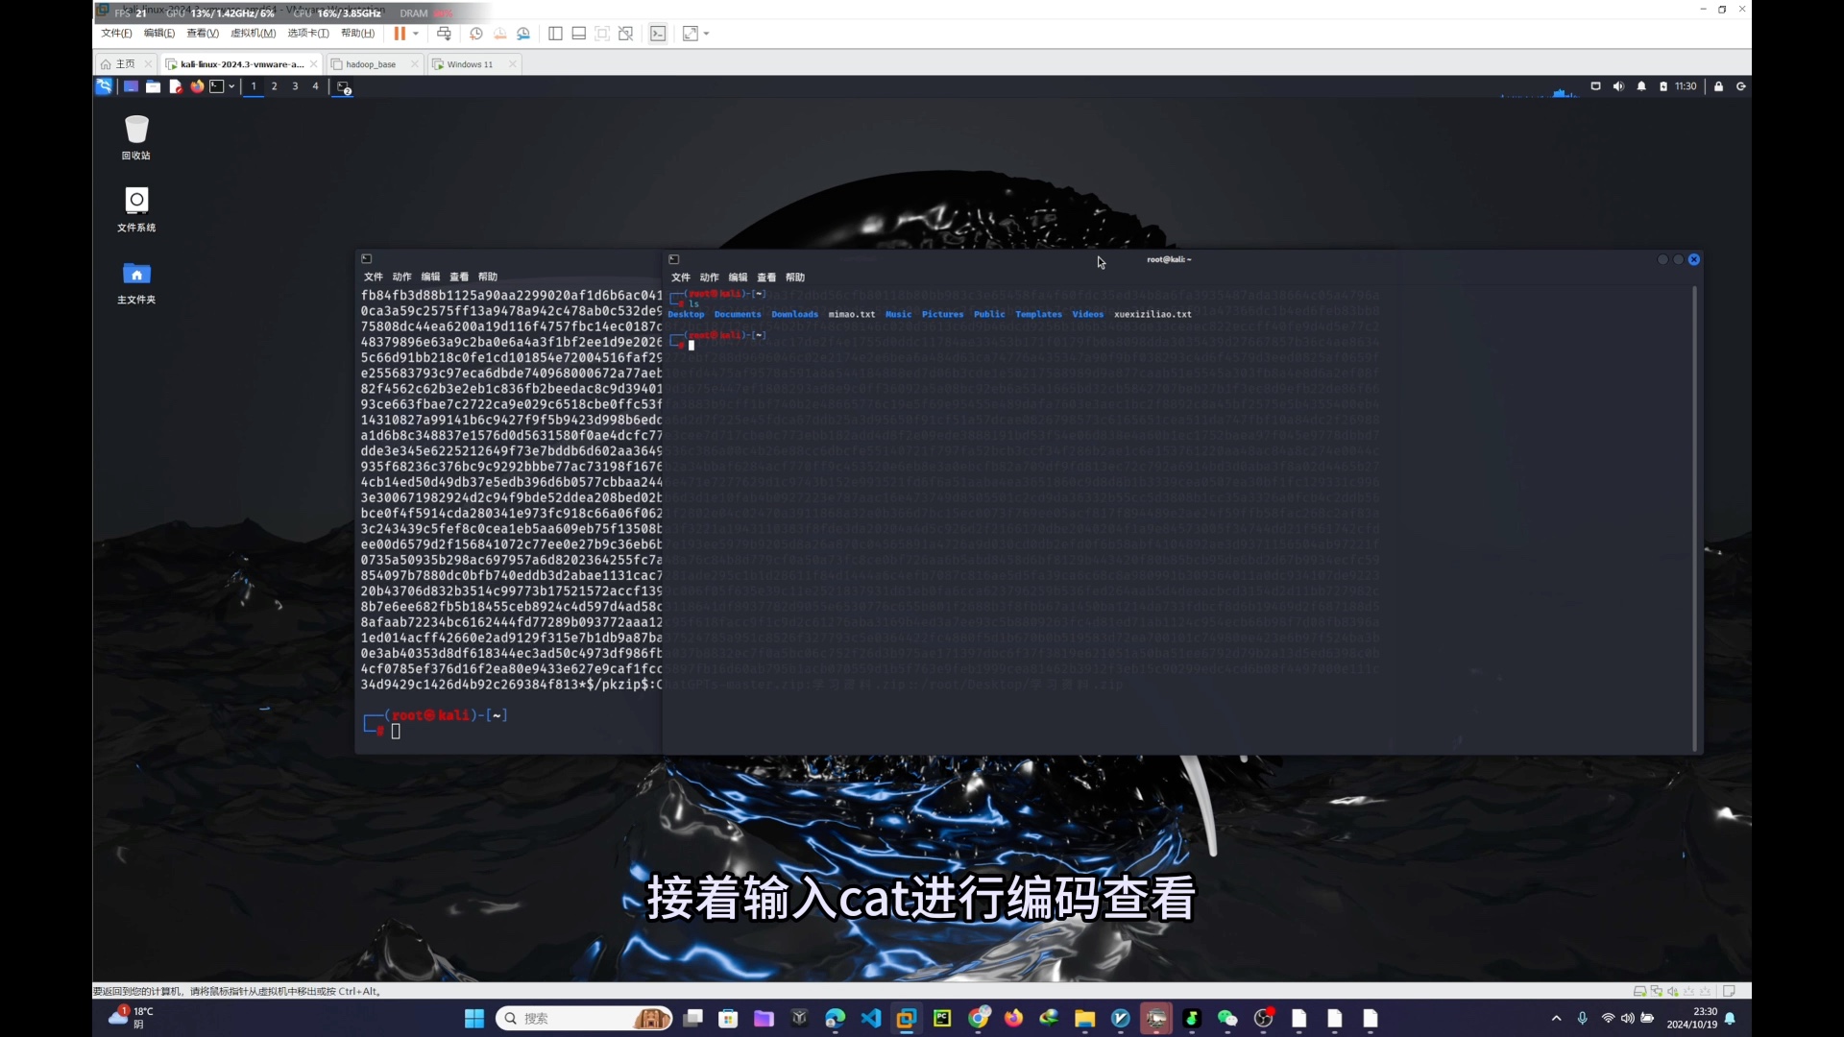
Task: Expand the pause button dropdown arrow
Action: click(x=416, y=34)
